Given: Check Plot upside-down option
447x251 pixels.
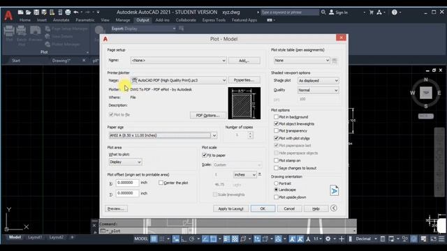Looking at the screenshot, I should 276,197.
